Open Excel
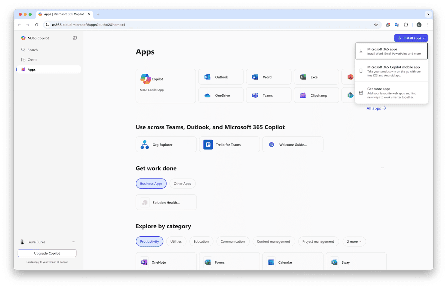 [x=316, y=77]
